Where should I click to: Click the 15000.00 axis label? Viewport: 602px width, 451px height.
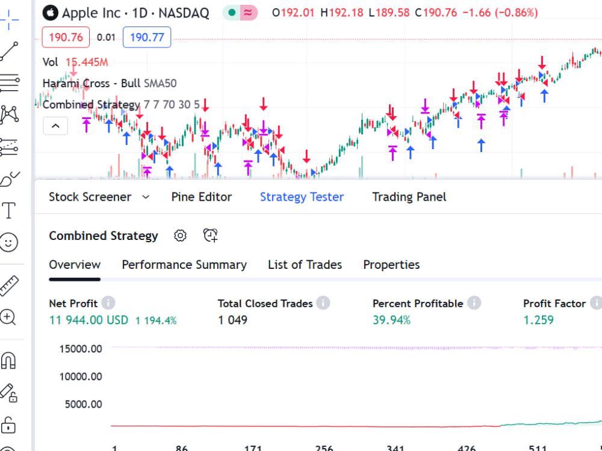[81, 349]
